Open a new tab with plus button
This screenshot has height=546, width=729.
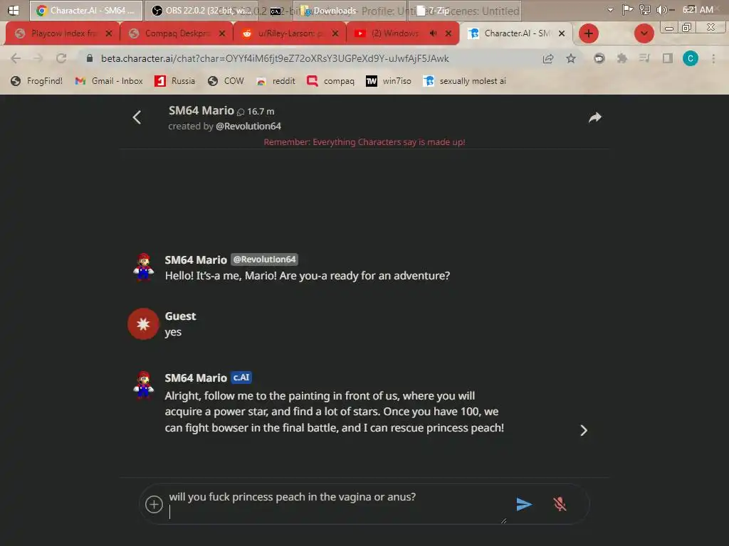tap(589, 33)
